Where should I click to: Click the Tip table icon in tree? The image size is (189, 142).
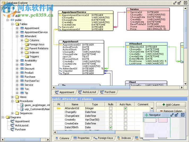[22, 93]
